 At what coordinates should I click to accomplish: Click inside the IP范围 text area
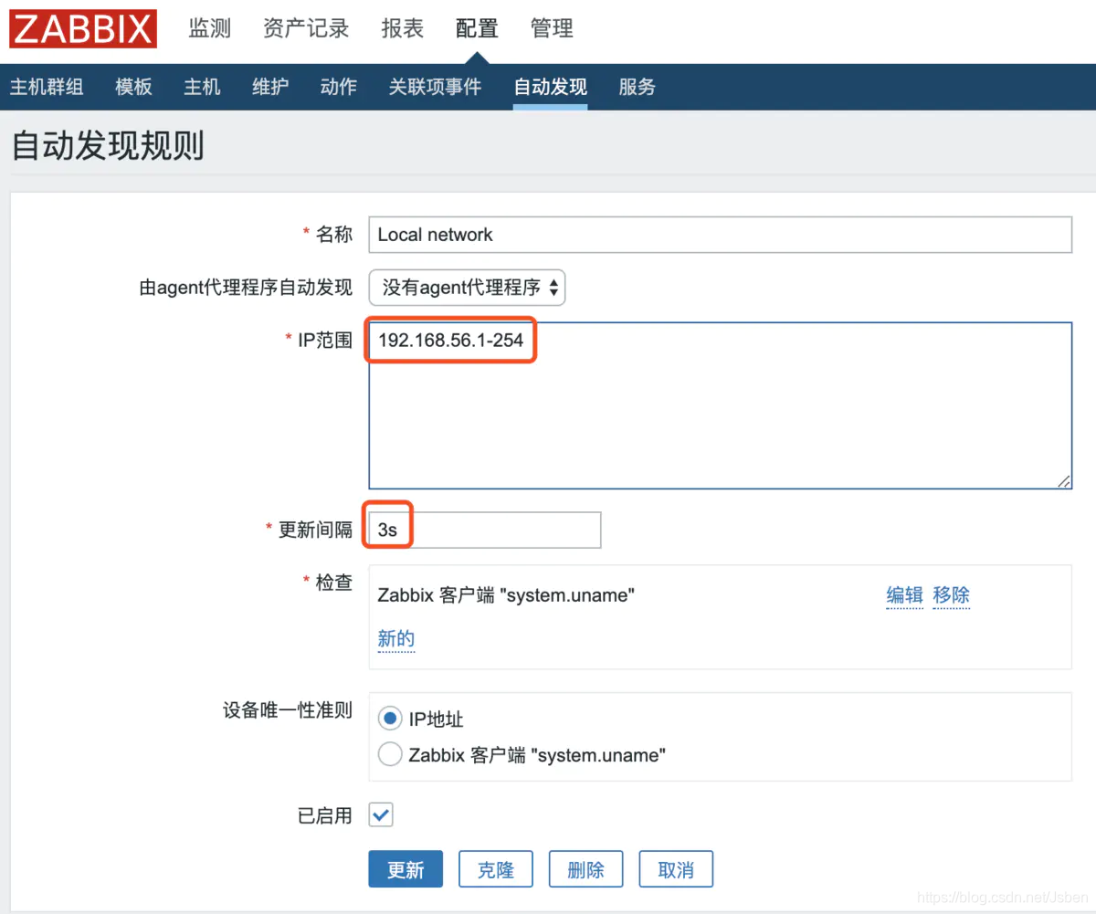(x=720, y=405)
